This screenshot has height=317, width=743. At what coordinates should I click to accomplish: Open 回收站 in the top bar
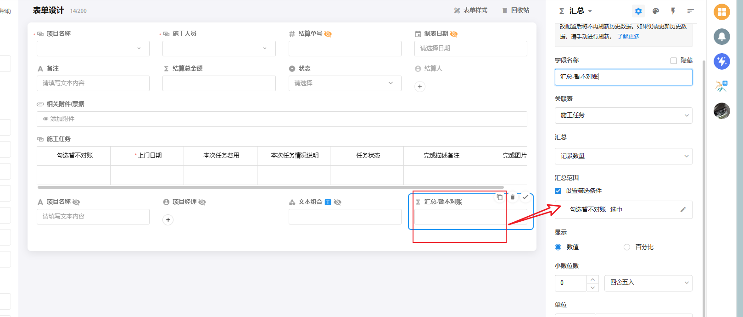tap(515, 11)
